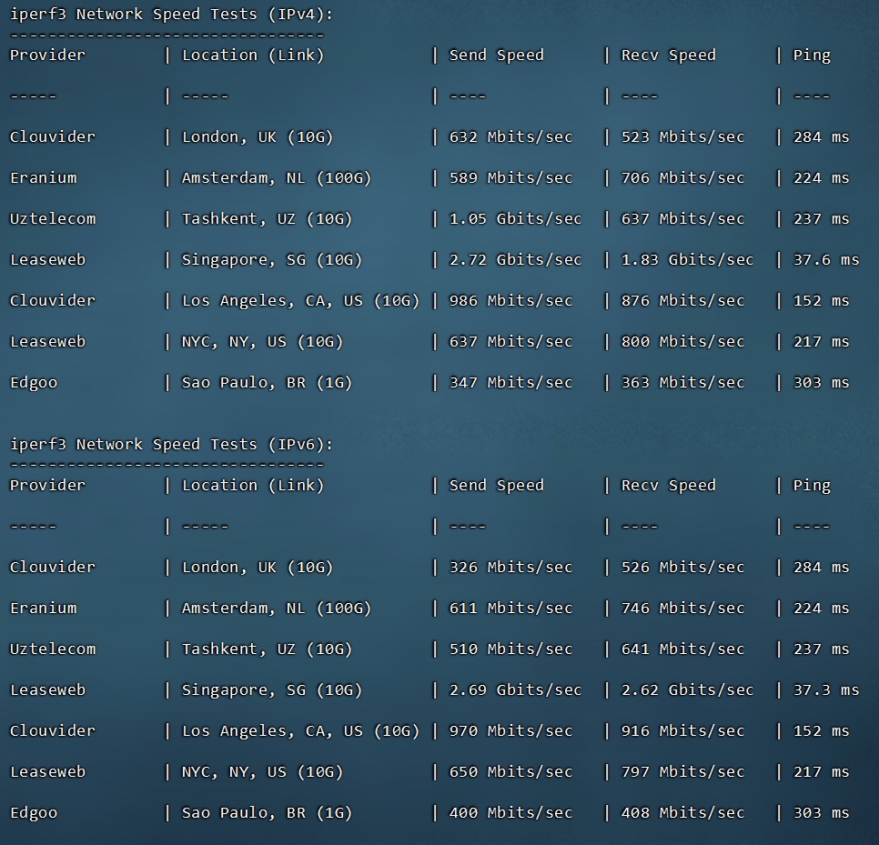Click the "Location (Link)" header in IPv6 table
Image resolution: width=879 pixels, height=845 pixels.
[253, 486]
